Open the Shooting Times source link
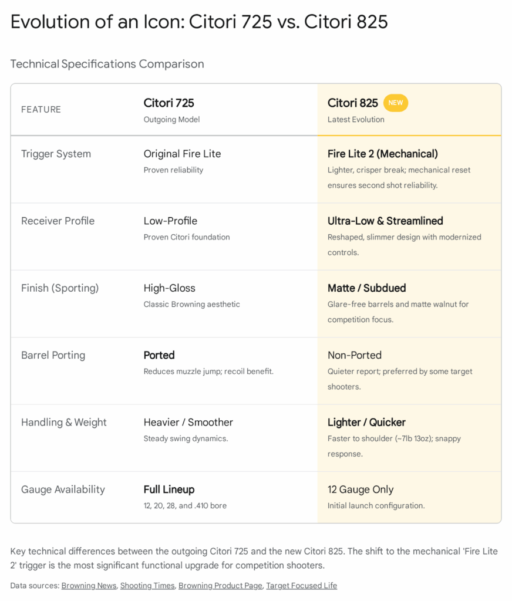Viewport: 512px width, 601px height. [147, 585]
